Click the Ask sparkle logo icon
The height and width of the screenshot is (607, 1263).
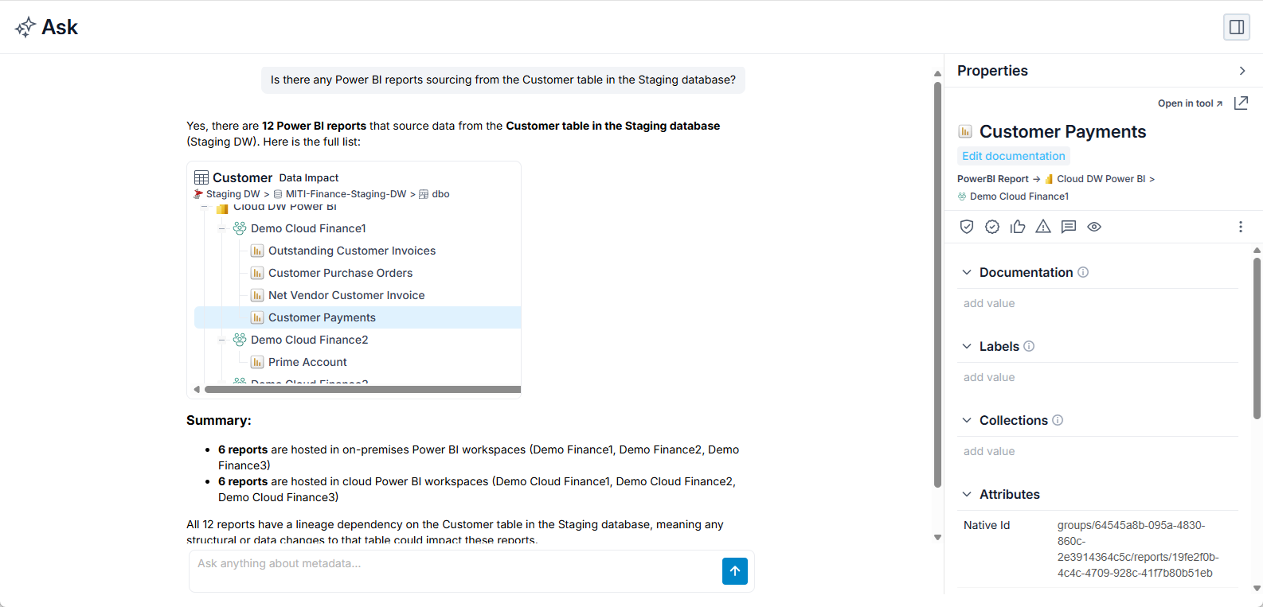[25, 27]
